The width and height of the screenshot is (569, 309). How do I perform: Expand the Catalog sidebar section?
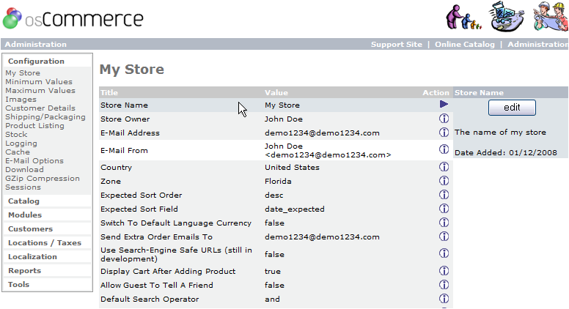pos(24,201)
